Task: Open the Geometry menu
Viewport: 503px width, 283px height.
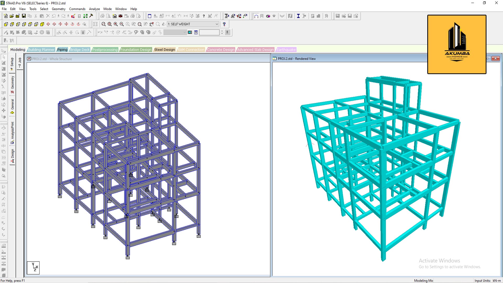Action: pyautogui.click(x=58, y=9)
